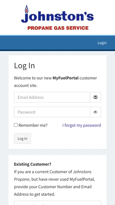Click the "Log In" page heading
Viewport: 115px width, 205px height.
[x=24, y=66]
